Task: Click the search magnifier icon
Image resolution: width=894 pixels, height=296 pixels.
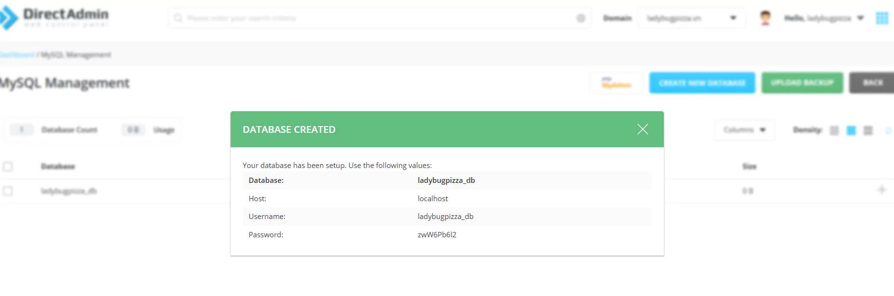Action: pyautogui.click(x=179, y=18)
